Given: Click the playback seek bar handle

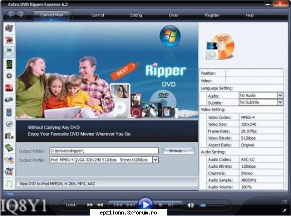Looking at the screenshot, I should (11, 194).
